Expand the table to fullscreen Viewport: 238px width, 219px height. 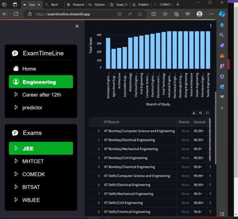(207, 113)
